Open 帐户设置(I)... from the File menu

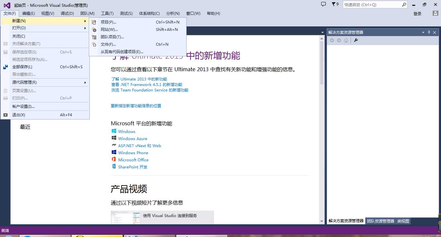coord(45,107)
